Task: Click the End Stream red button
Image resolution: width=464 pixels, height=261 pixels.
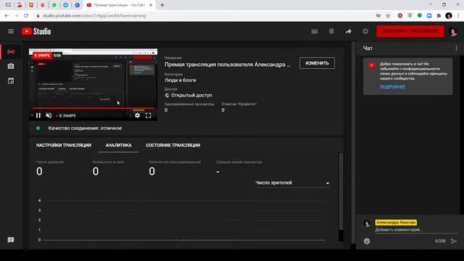Action: click(410, 31)
